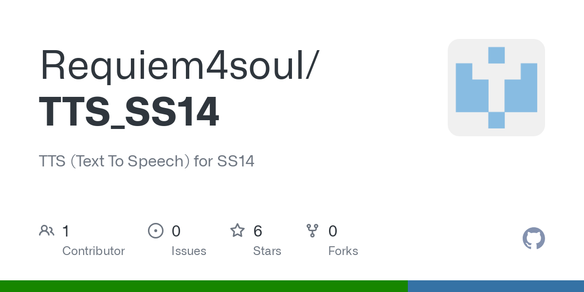Click the Issues circle-dot icon

click(155, 231)
